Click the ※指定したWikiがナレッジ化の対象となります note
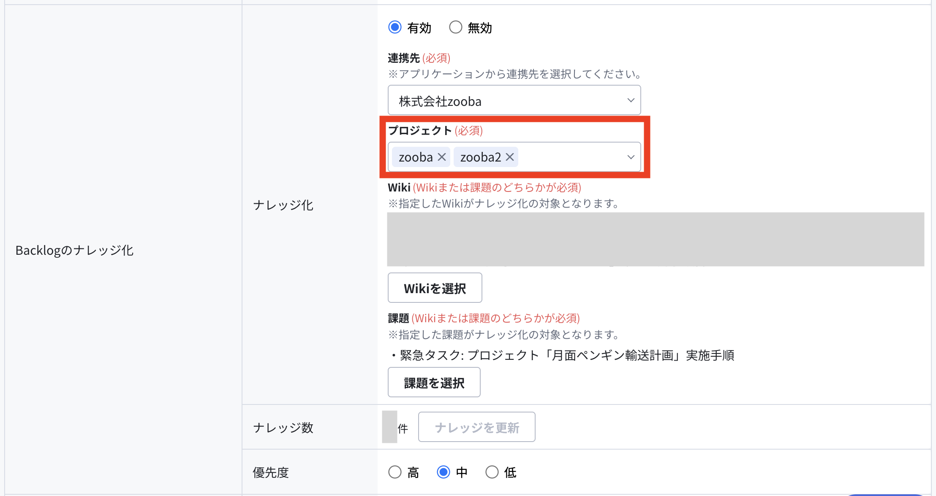936x496 pixels. pyautogui.click(x=504, y=203)
